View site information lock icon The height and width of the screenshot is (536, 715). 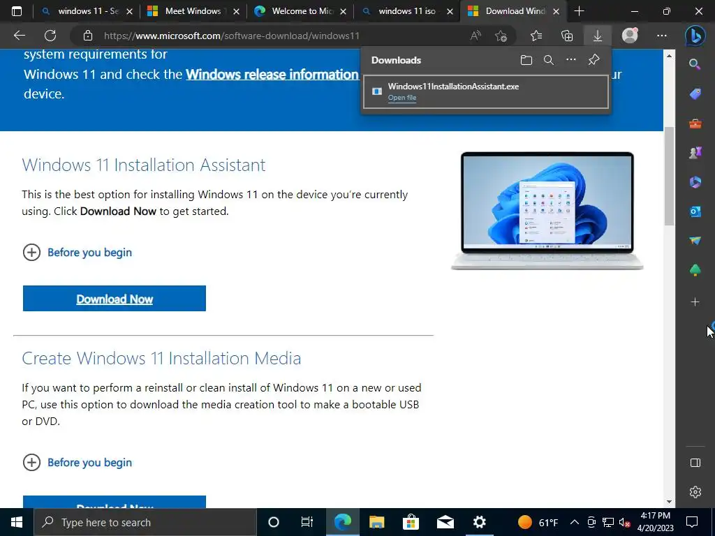pos(87,36)
